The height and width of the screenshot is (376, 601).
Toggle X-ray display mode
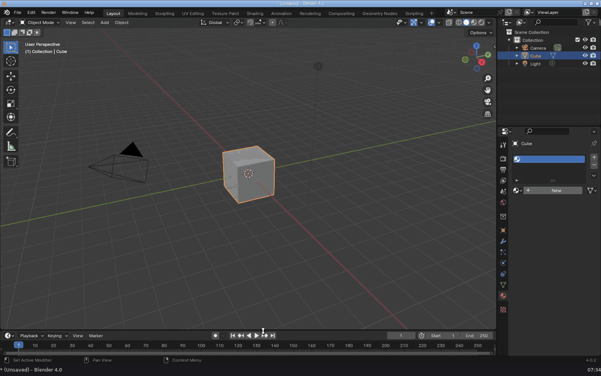tap(449, 23)
